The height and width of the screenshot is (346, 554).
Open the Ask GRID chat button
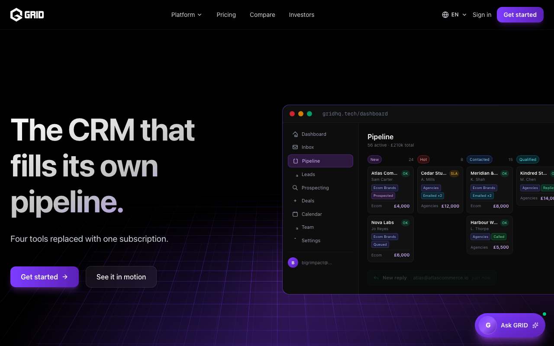point(510,325)
